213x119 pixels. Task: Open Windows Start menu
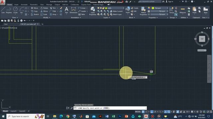tap(3, 116)
